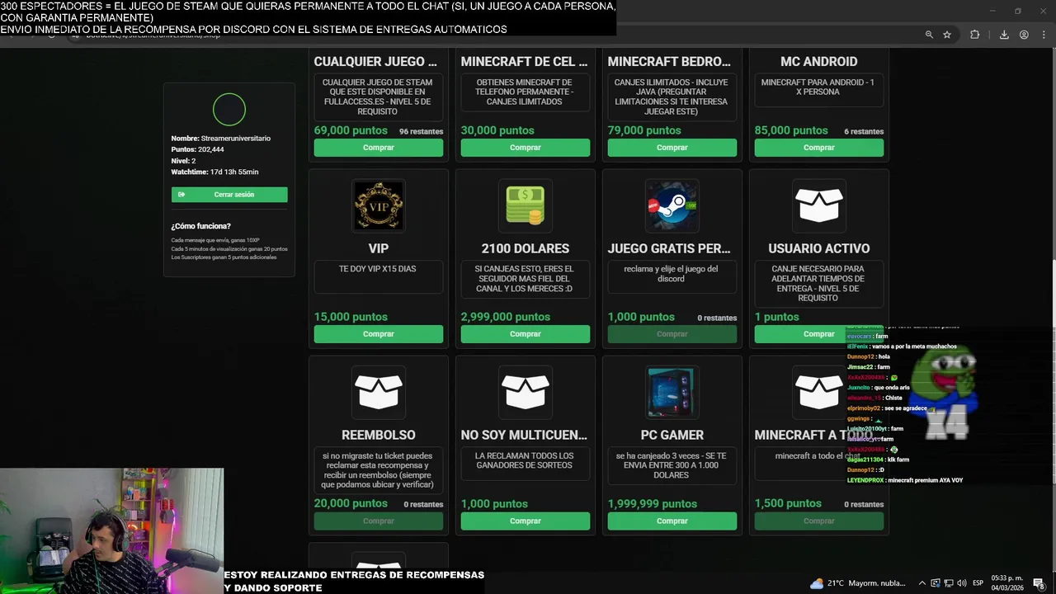Show hidden system tray icons

tap(922, 583)
